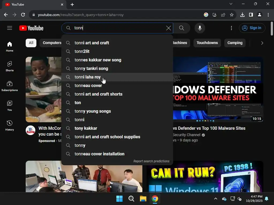Open YouTube settings three-dot menu
The width and height of the screenshot is (274, 205).
tap(231, 28)
